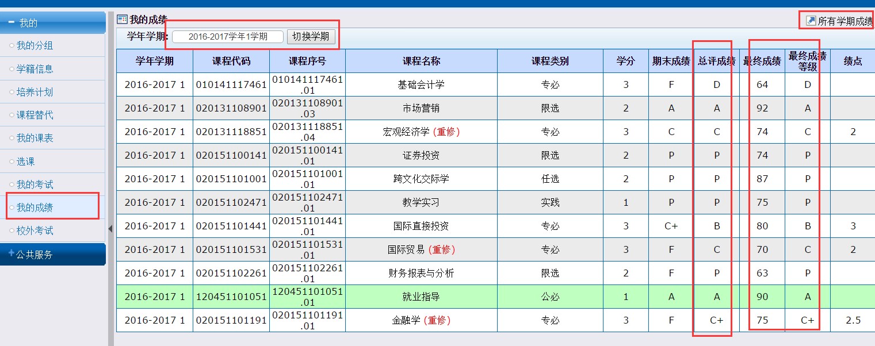
Task: Open 我的分组 in sidebar
Action: (x=35, y=45)
